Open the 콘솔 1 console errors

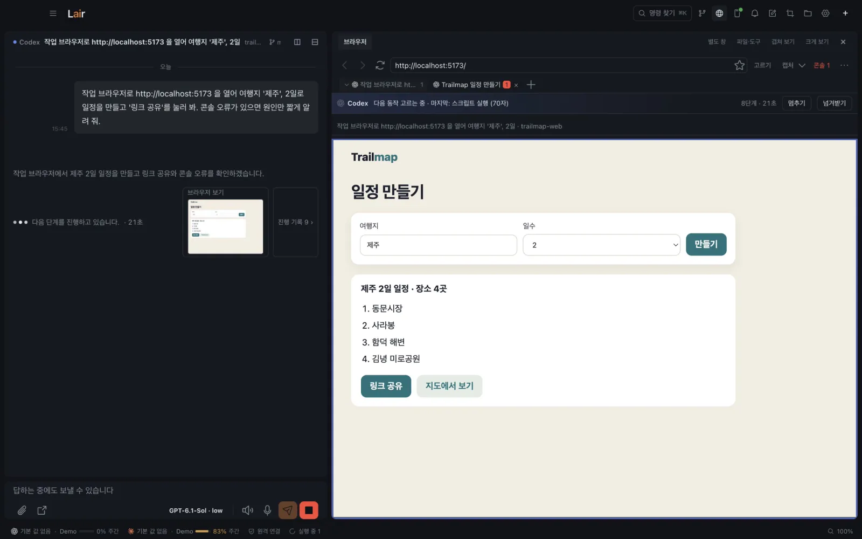[x=822, y=65]
